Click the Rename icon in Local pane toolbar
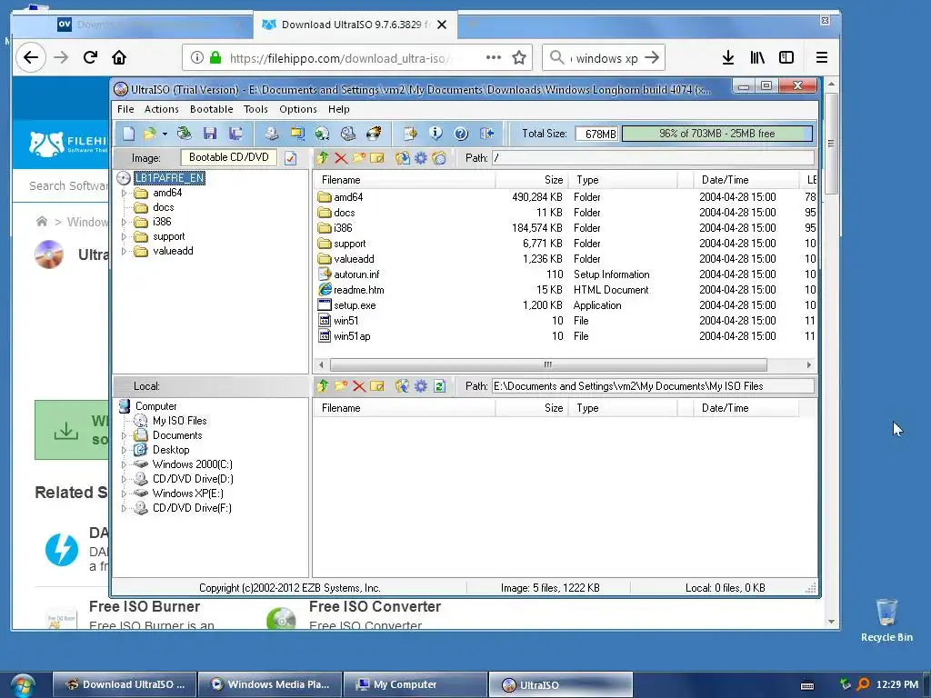Image resolution: width=931 pixels, height=698 pixels. pyautogui.click(x=377, y=385)
